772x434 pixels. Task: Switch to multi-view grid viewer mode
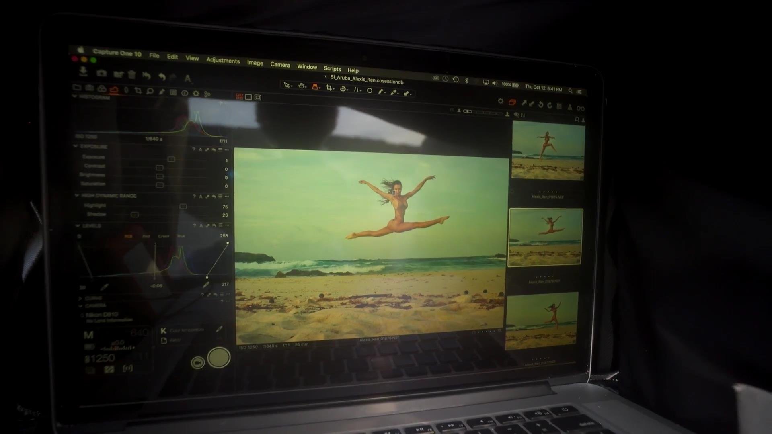pyautogui.click(x=239, y=96)
